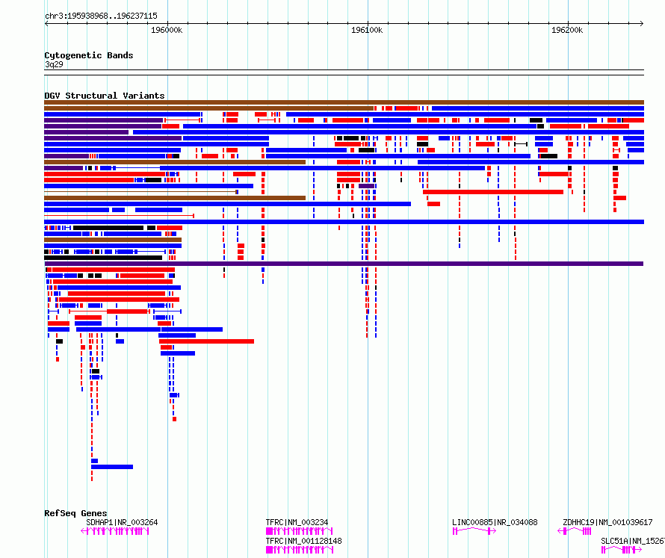Screen dimensions: 665x558
Task: Click the TFRC NM_003234 gene glyph
Action: click(300, 531)
